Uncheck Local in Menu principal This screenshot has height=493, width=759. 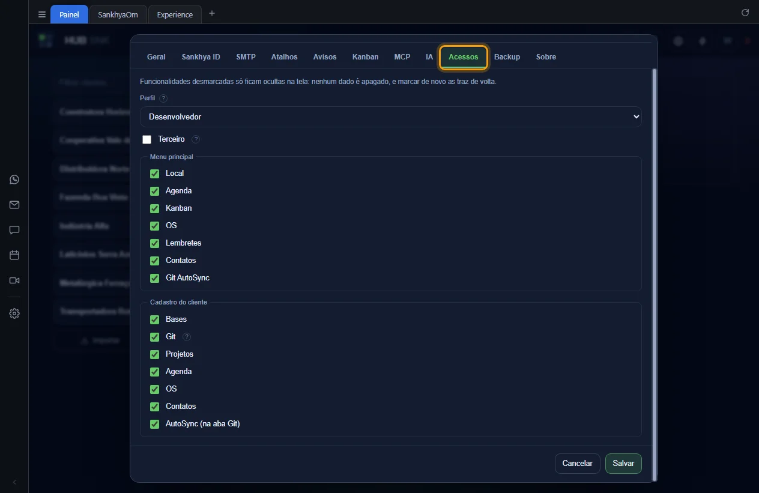pyautogui.click(x=155, y=174)
